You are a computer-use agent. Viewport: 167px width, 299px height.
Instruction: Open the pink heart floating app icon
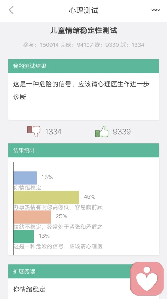pyautogui.click(x=147, y=279)
